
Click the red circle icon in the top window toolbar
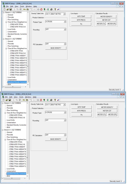[41, 9]
